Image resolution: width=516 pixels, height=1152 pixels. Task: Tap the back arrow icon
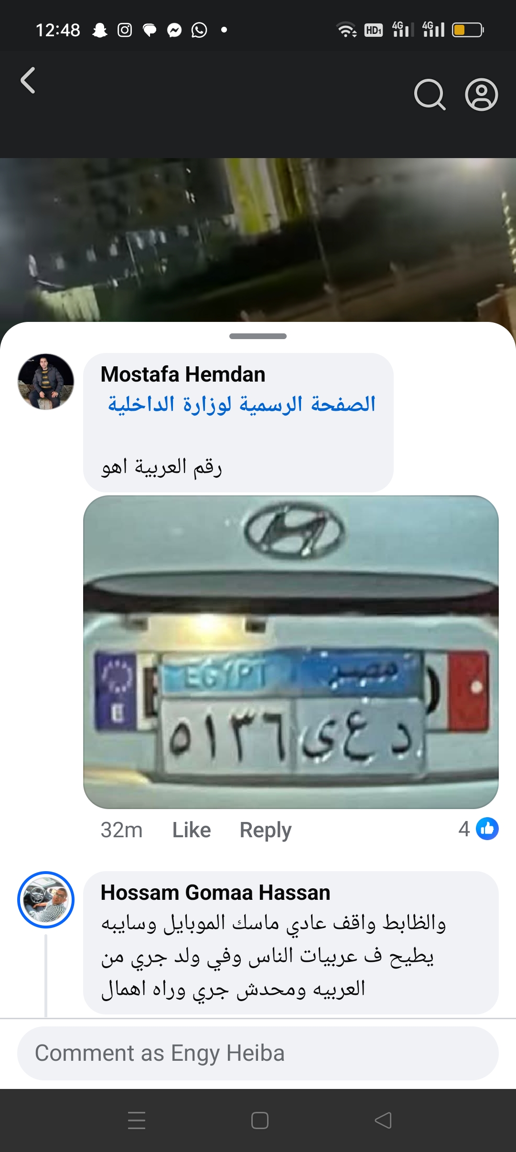point(28,80)
